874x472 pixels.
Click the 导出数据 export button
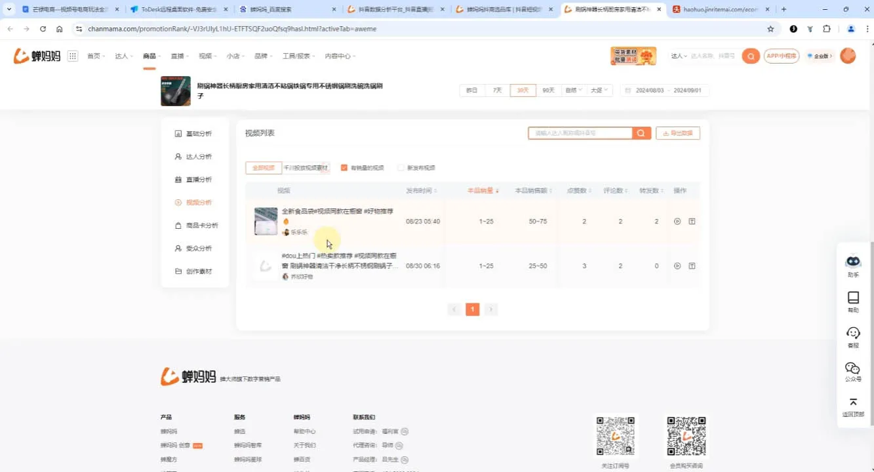point(679,132)
